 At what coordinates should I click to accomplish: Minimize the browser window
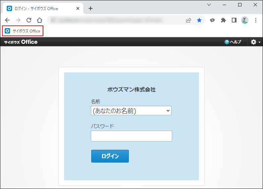coord(224,5)
